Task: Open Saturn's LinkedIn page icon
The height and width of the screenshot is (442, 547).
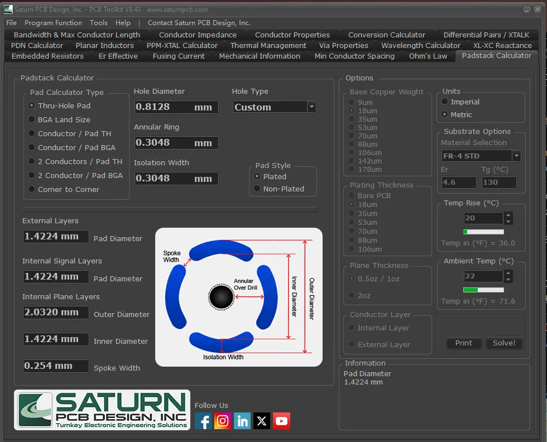Action: [242, 421]
